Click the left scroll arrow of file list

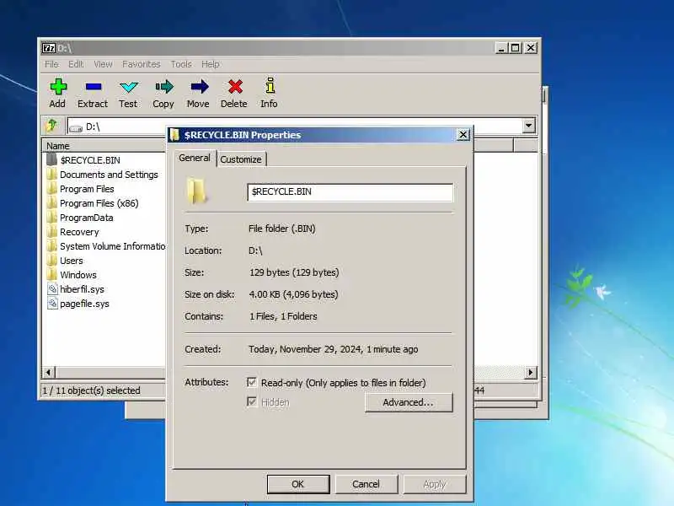pyautogui.click(x=49, y=372)
